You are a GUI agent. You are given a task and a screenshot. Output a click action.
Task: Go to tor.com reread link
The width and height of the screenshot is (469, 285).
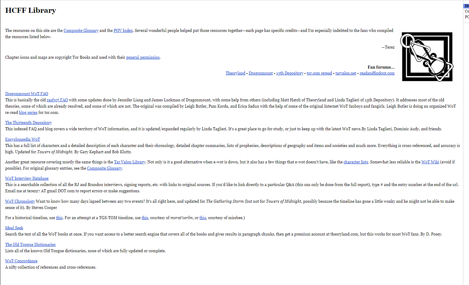(x=319, y=73)
